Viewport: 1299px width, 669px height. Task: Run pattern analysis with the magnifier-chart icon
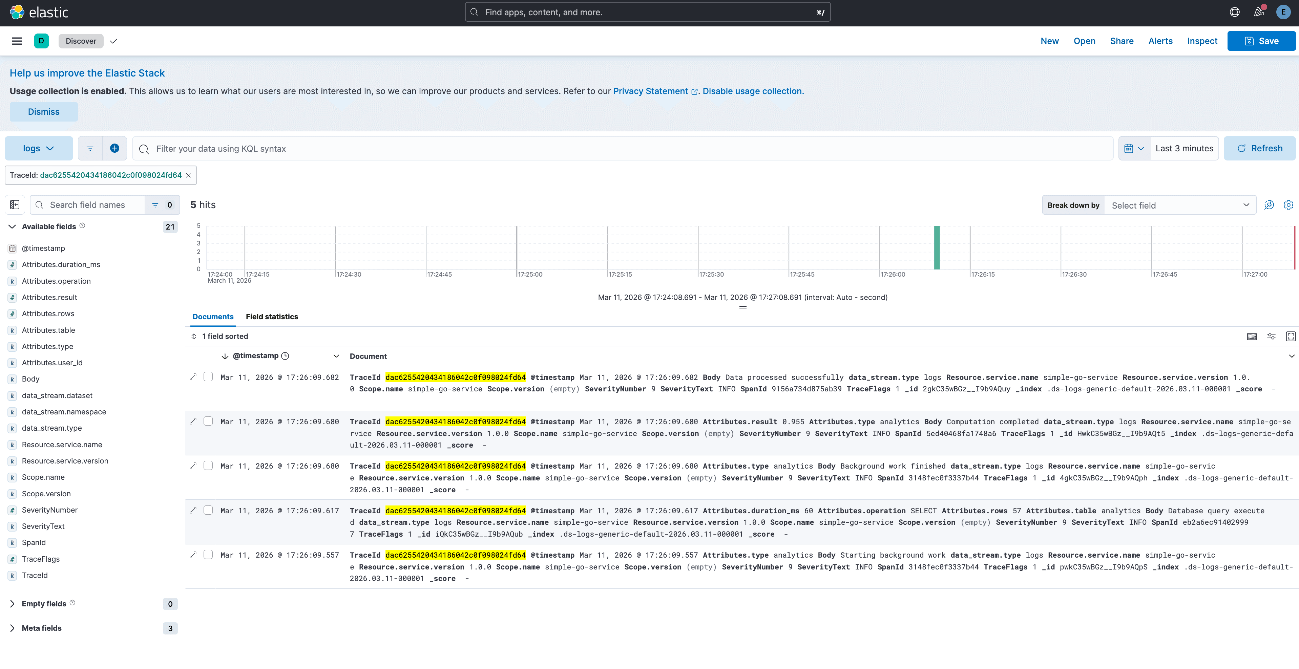(1269, 205)
